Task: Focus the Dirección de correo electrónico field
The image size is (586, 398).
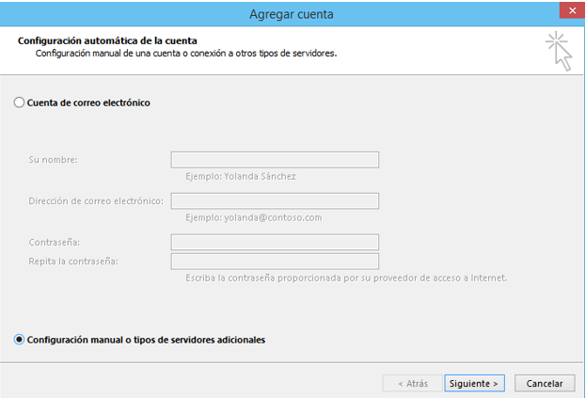Action: tap(275, 201)
